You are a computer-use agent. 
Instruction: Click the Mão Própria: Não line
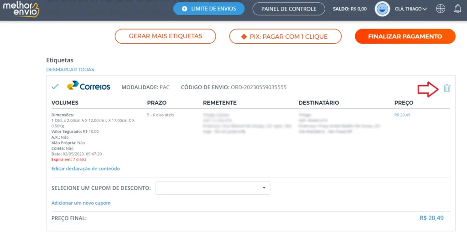68,143
